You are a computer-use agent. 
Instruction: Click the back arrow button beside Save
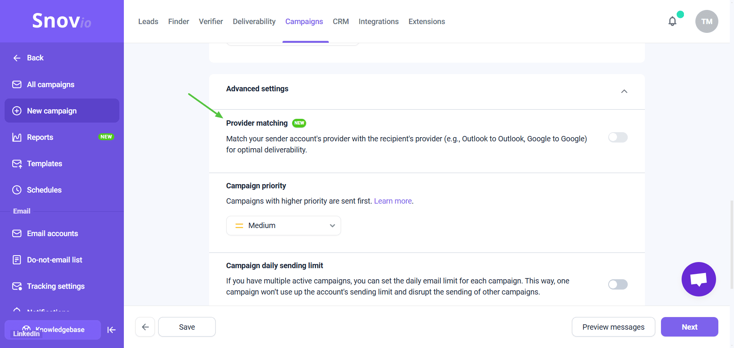(x=145, y=327)
